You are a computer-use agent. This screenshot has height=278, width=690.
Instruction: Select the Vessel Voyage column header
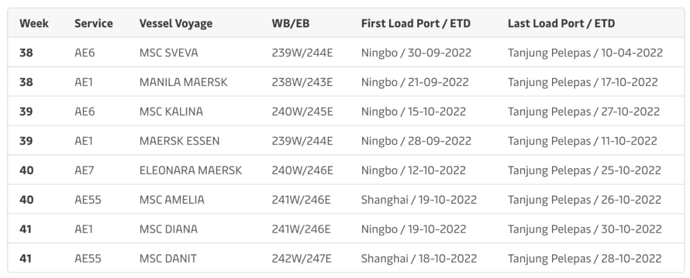pyautogui.click(x=176, y=24)
